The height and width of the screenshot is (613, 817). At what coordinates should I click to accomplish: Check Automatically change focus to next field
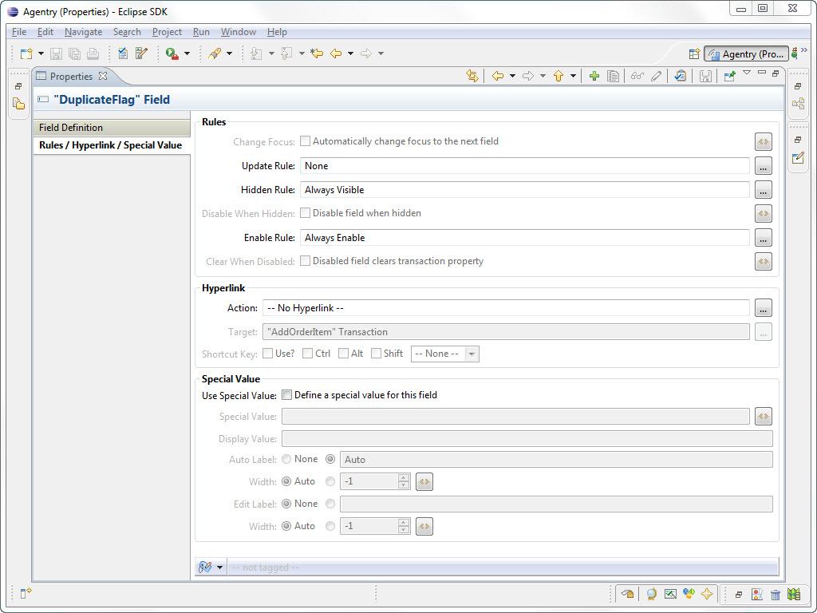tap(305, 141)
